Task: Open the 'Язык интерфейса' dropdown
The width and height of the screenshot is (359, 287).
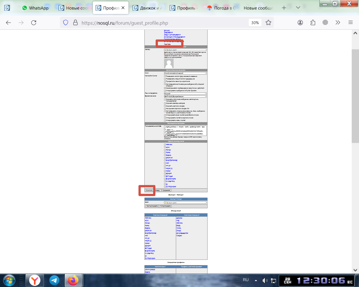Action: pyautogui.click(x=185, y=94)
